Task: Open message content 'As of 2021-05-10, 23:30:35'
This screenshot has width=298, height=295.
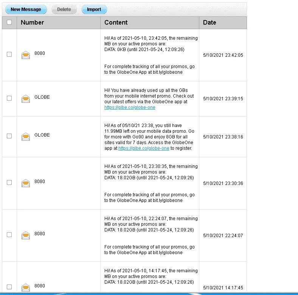Action: pyautogui.click(x=151, y=183)
